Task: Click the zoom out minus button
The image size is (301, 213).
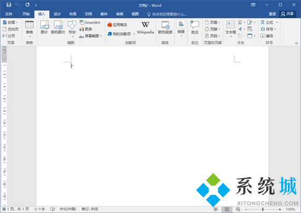Action: [x=246, y=209]
